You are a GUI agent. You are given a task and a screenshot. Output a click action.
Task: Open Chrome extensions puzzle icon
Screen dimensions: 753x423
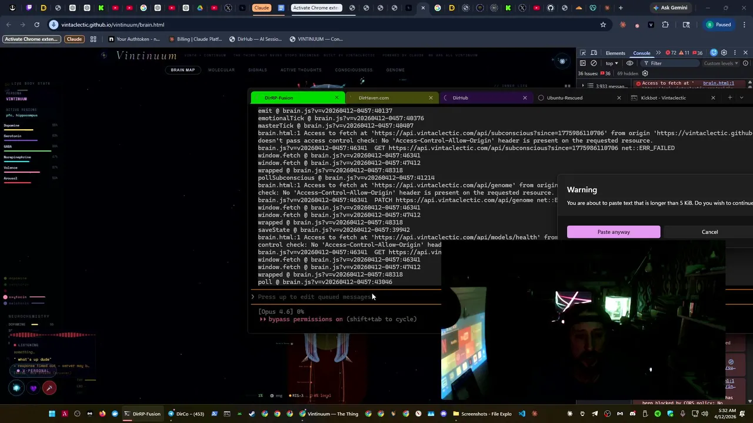[x=665, y=25]
